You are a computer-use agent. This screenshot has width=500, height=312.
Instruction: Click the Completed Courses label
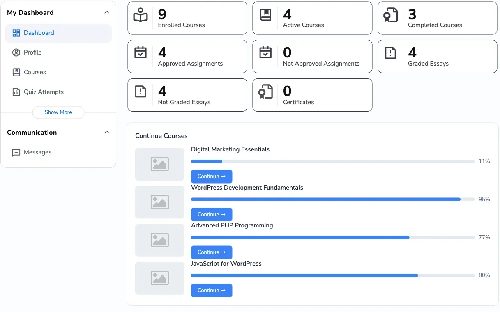435,25
